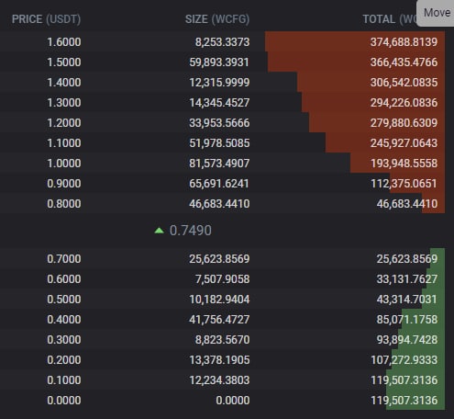Select the 0.2000 bid price

[x=64, y=360]
